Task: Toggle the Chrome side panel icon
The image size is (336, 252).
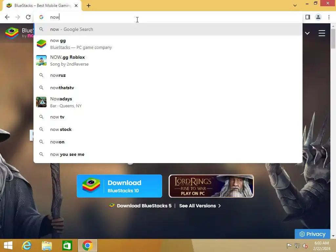Action: click(x=308, y=17)
